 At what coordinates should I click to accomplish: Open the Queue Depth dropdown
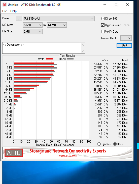pos(126,38)
